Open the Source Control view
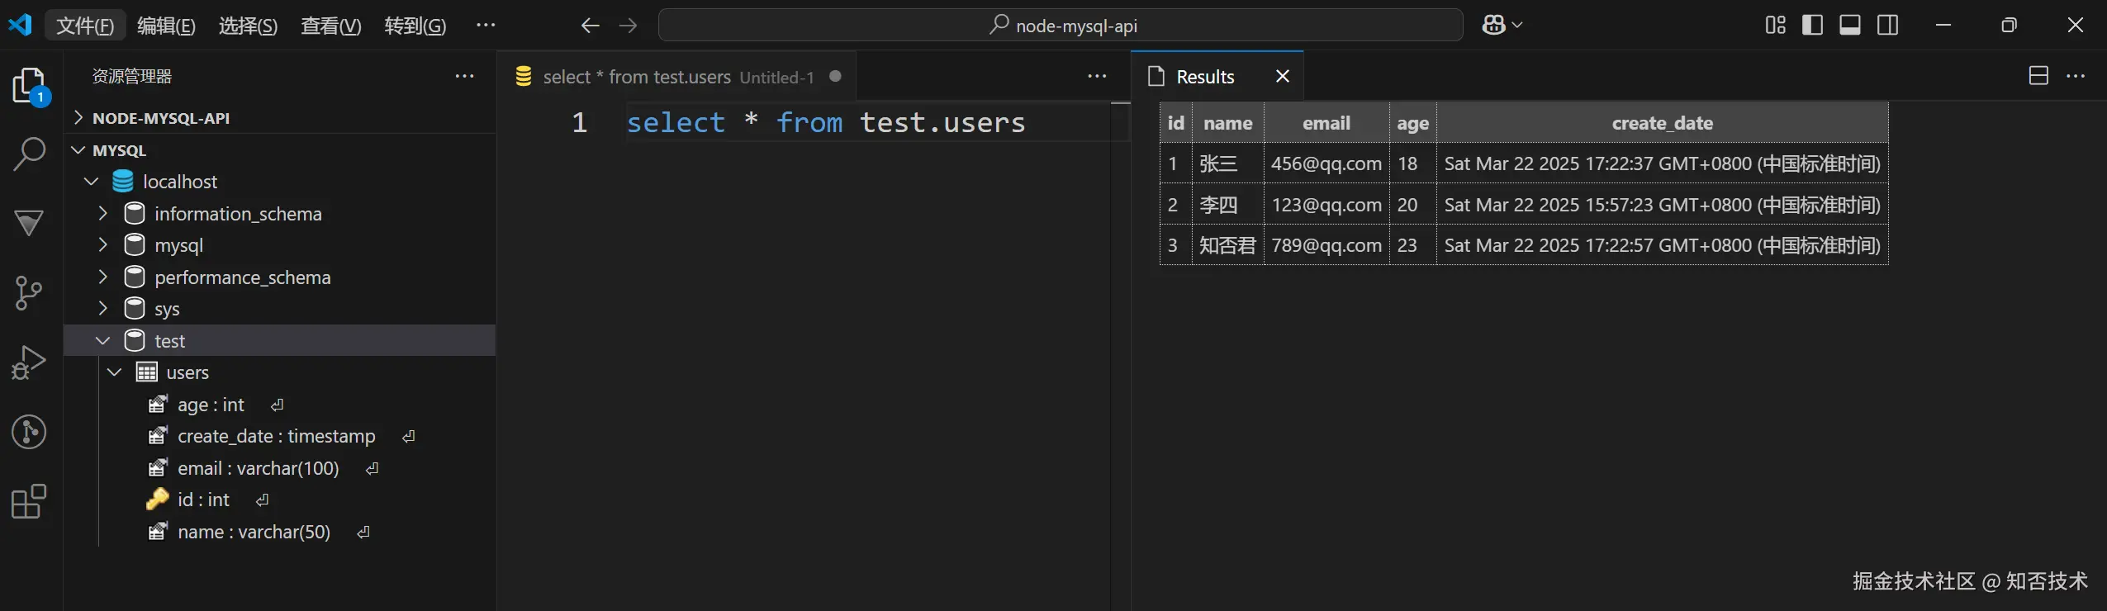The width and height of the screenshot is (2107, 611). click(x=30, y=293)
